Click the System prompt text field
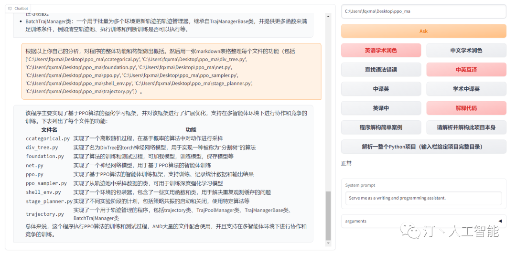 coord(423,198)
